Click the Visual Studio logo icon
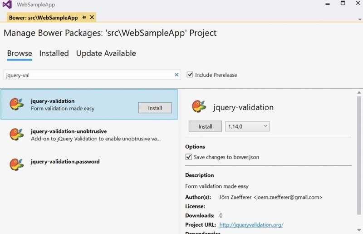The width and height of the screenshot is (363, 234). (x=7, y=5)
